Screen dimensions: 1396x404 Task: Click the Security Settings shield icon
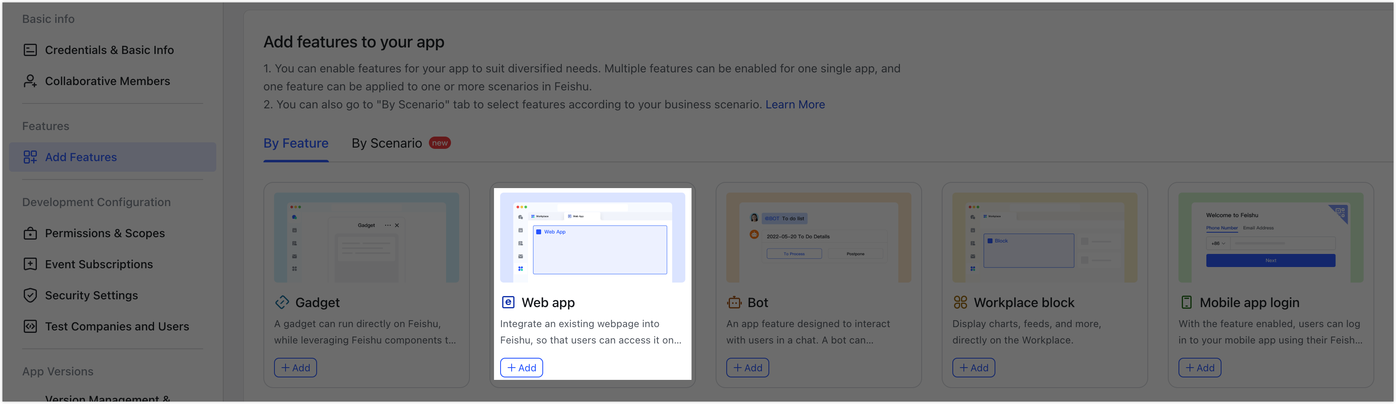coord(30,296)
